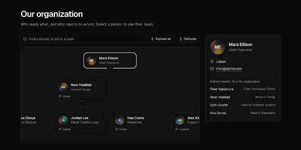Click the team icon on Jordan Lee's card
Image resolution: width=301 pixels, height=150 pixels.
60,129
